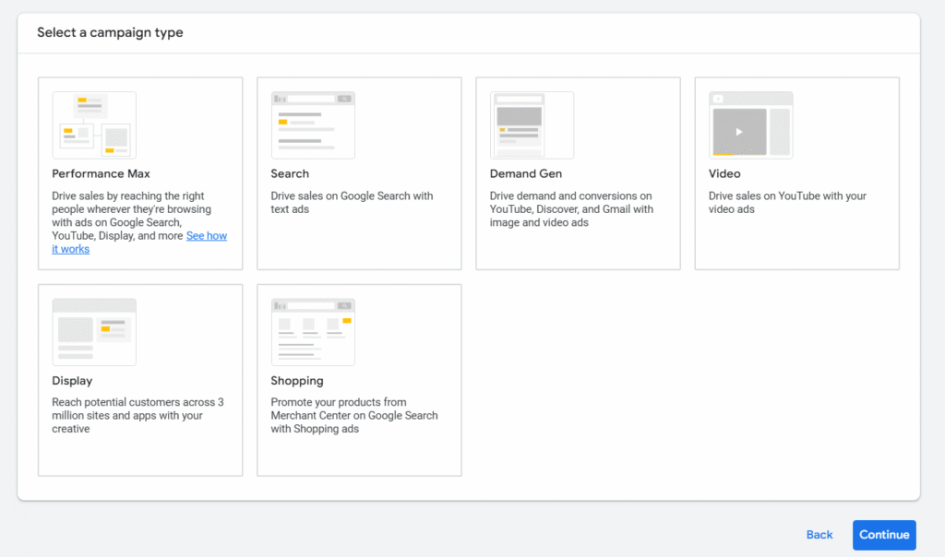Click 'Reach potential customers across 3 million sites' text
The image size is (945, 557).
138,416
